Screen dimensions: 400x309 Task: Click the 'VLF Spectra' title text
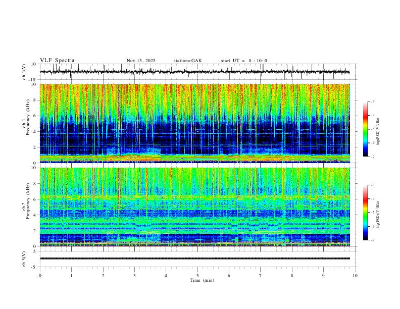[x=57, y=61]
